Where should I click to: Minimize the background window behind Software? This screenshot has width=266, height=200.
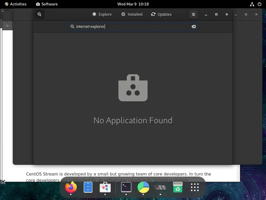click(236, 15)
